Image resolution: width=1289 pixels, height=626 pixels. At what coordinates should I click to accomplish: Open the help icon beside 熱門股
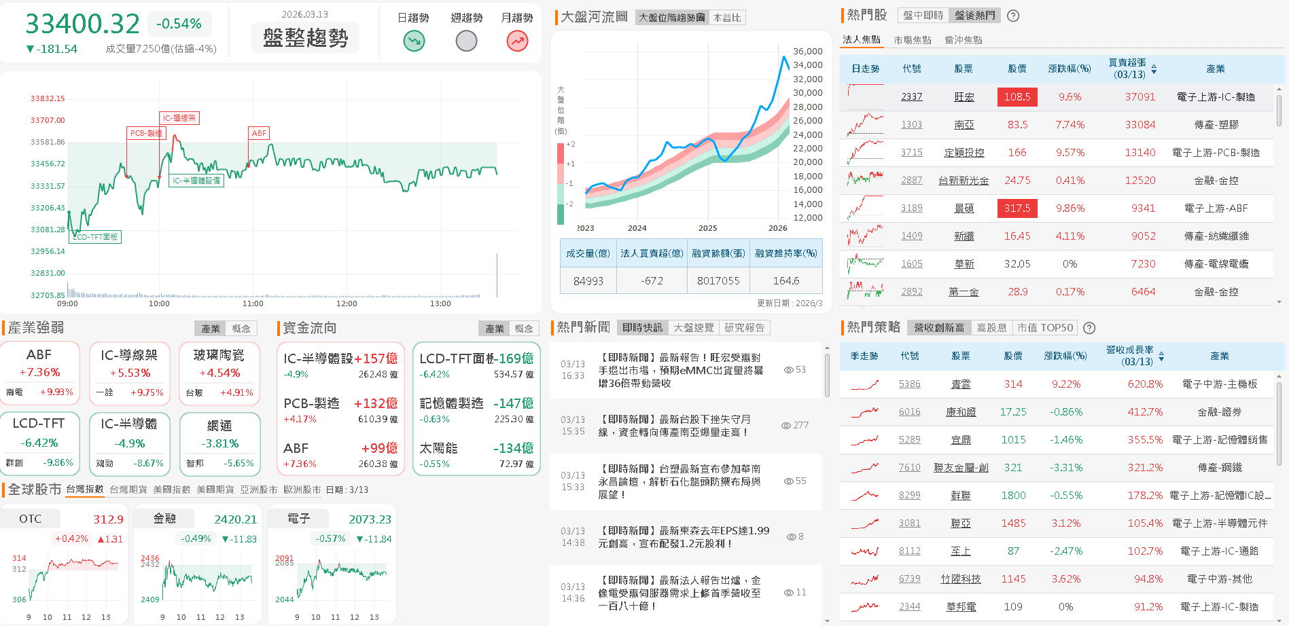pos(1012,16)
